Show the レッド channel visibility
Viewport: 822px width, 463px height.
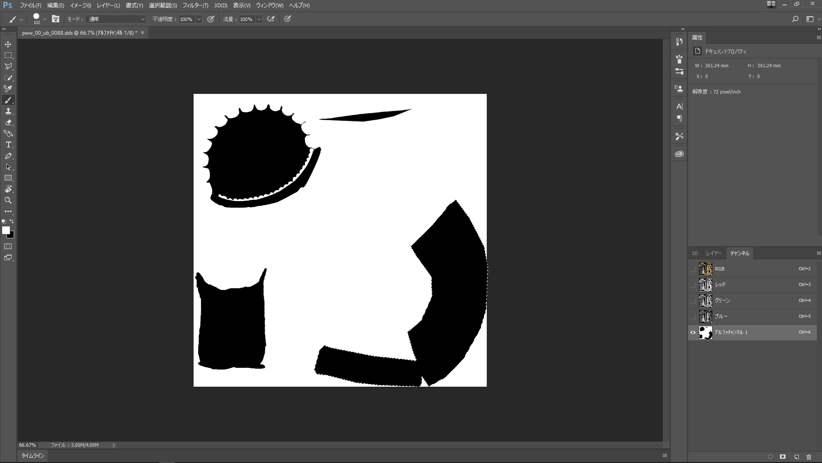tap(693, 285)
